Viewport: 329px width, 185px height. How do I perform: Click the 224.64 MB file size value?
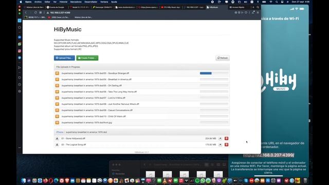[x=210, y=138]
